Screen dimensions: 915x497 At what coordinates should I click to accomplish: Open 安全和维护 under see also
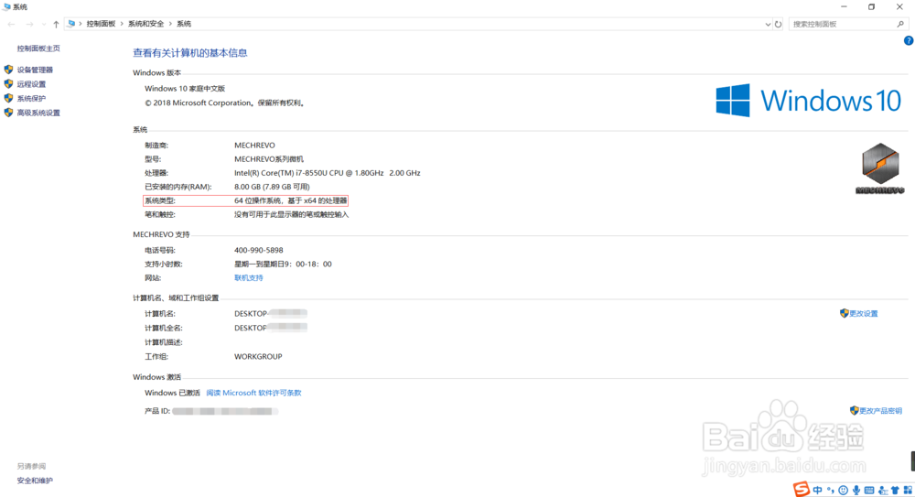pyautogui.click(x=35, y=481)
